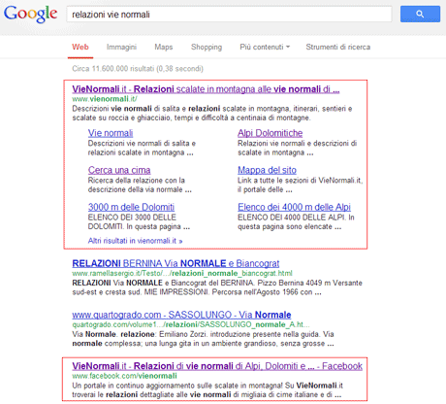The image size is (446, 404).
Task: Click the www.facebook.com/vienormali URL
Action: pyautogui.click(x=124, y=376)
